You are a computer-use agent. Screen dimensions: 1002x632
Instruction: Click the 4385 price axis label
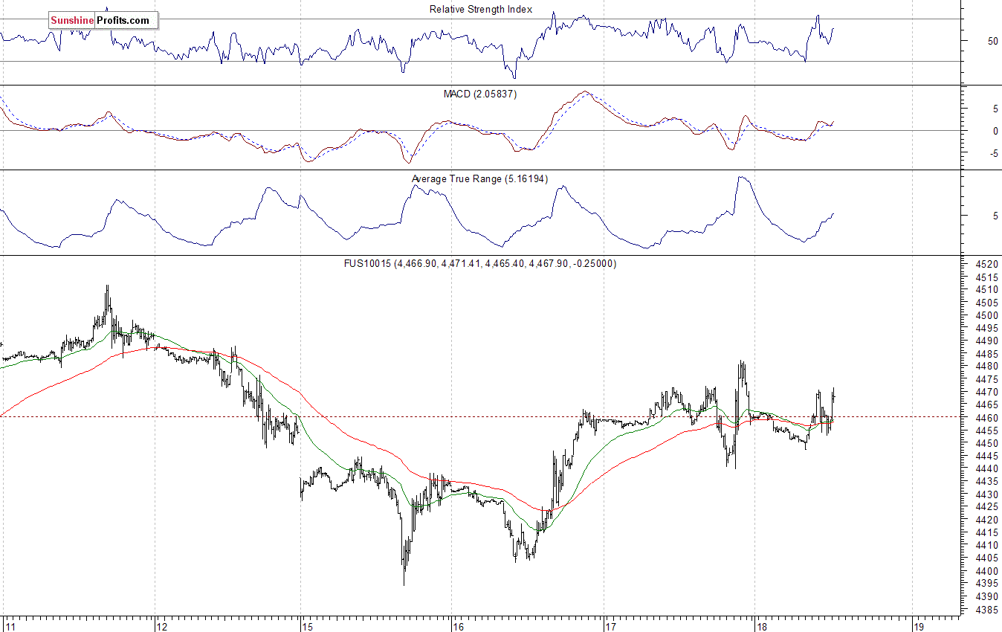click(x=989, y=610)
